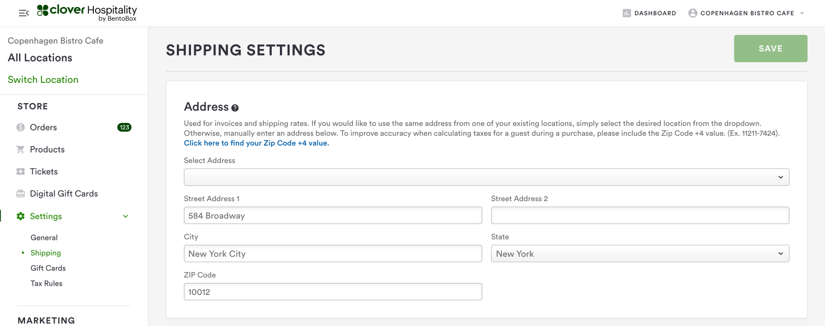Click the user account avatar icon

tap(692, 13)
